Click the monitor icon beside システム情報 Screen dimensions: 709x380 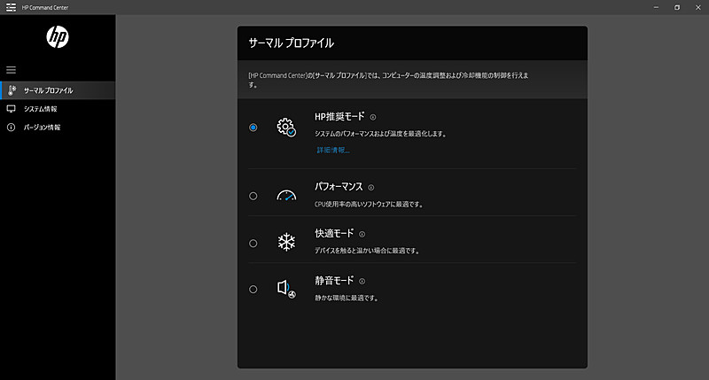tap(11, 109)
